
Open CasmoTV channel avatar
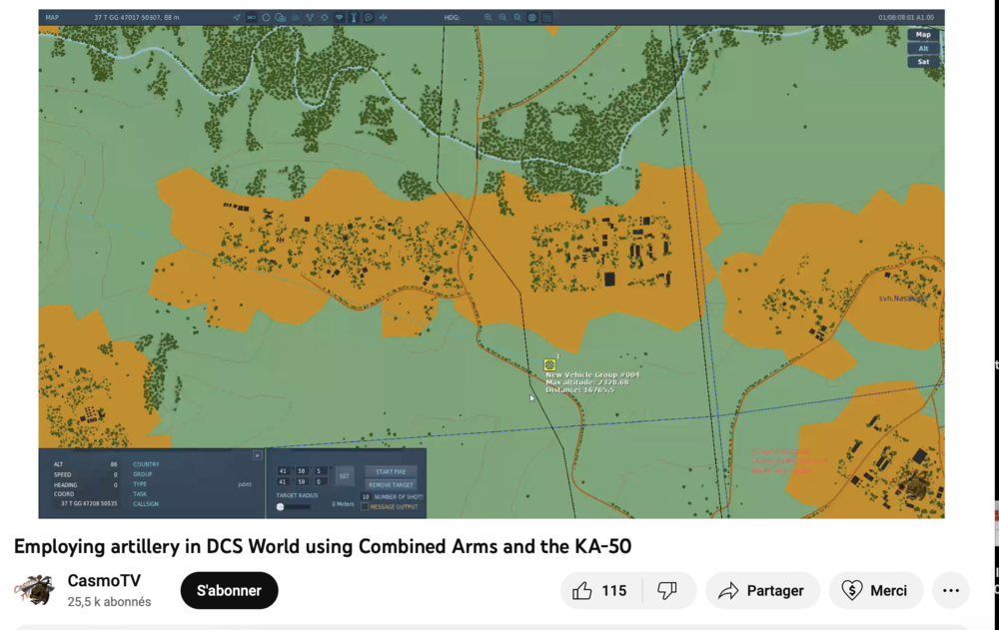[x=34, y=589]
